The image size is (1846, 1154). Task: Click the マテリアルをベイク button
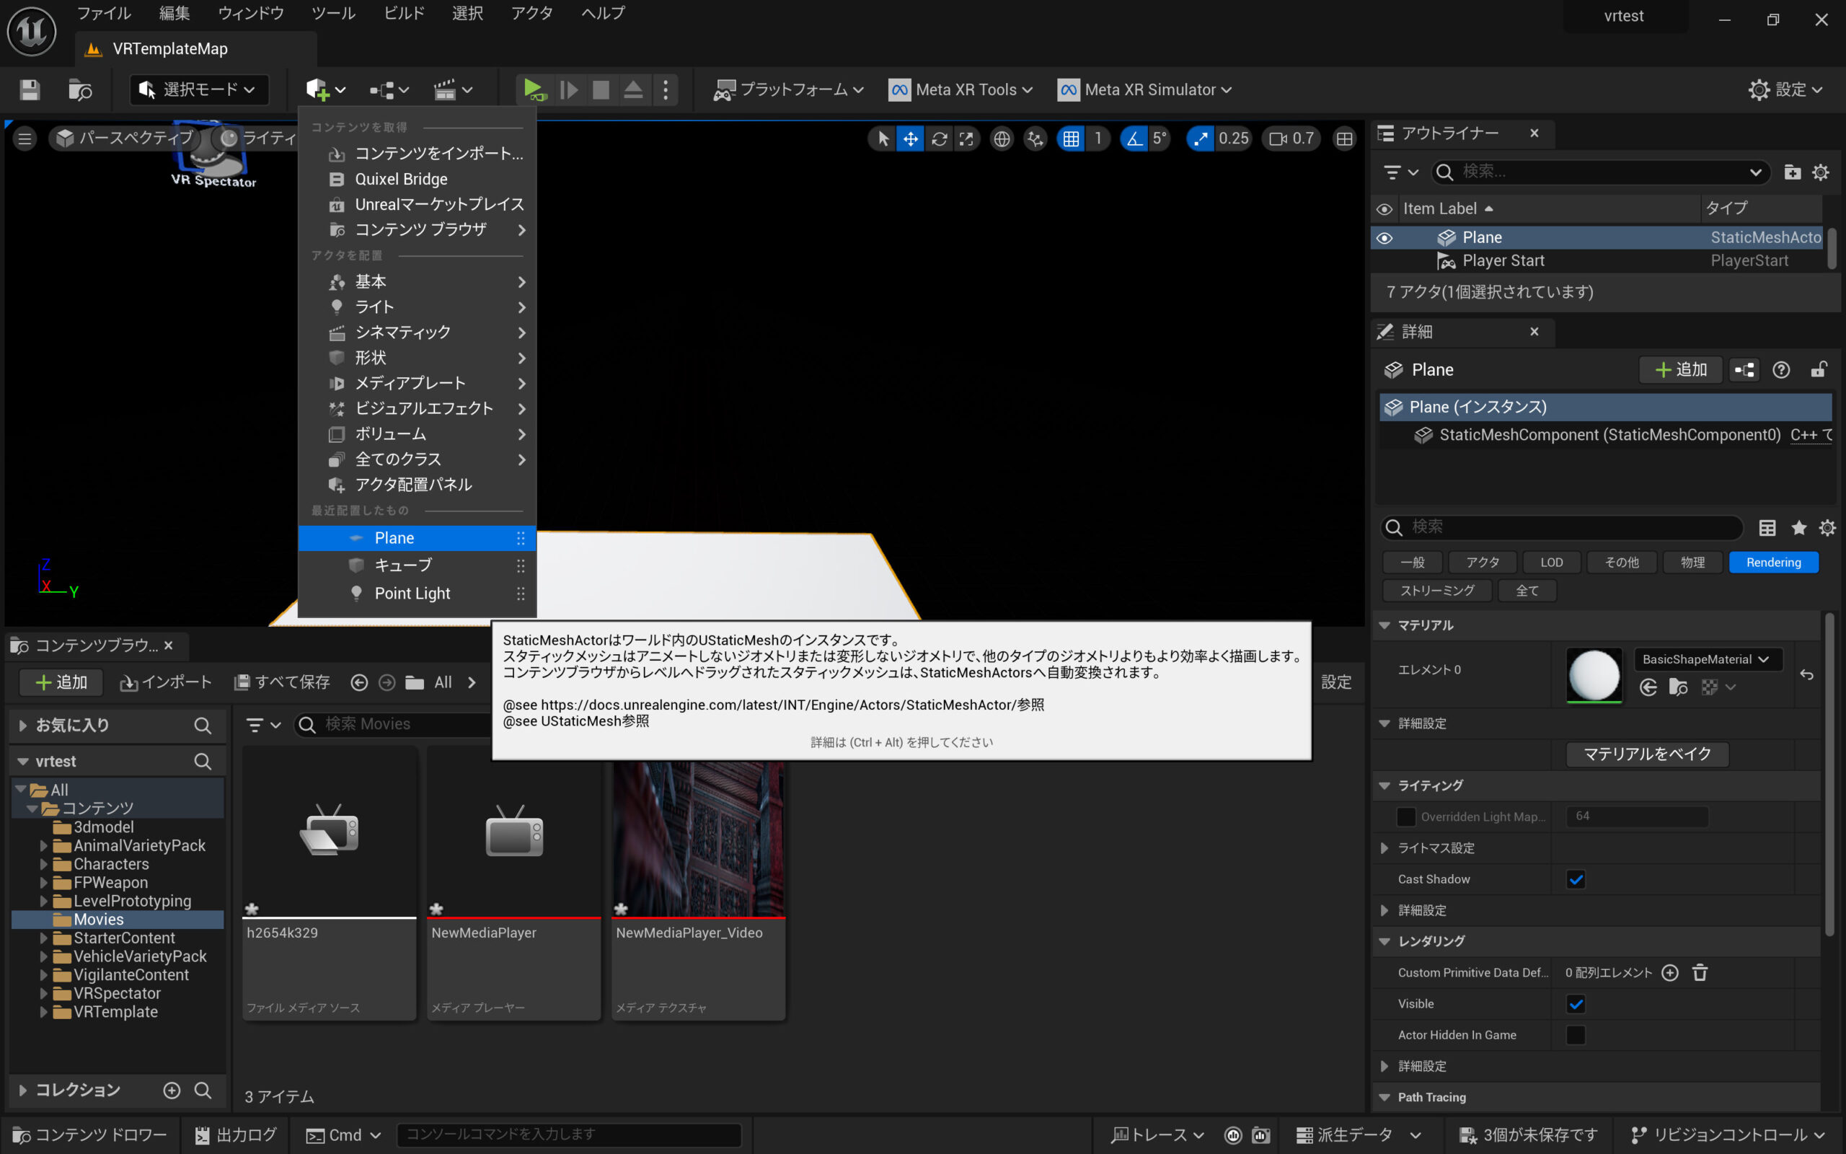tap(1647, 754)
